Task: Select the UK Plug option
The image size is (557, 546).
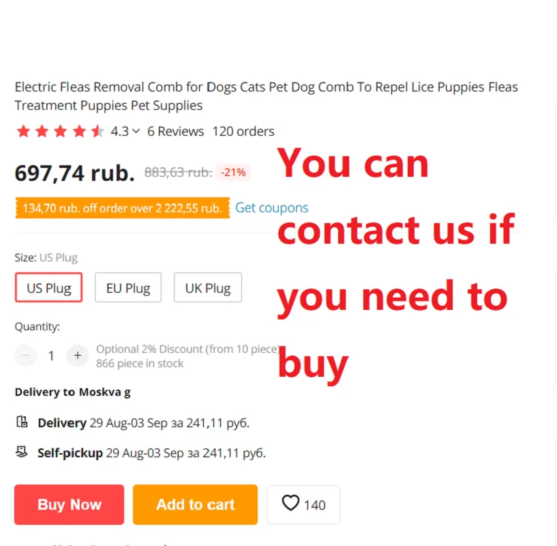Action: (208, 287)
